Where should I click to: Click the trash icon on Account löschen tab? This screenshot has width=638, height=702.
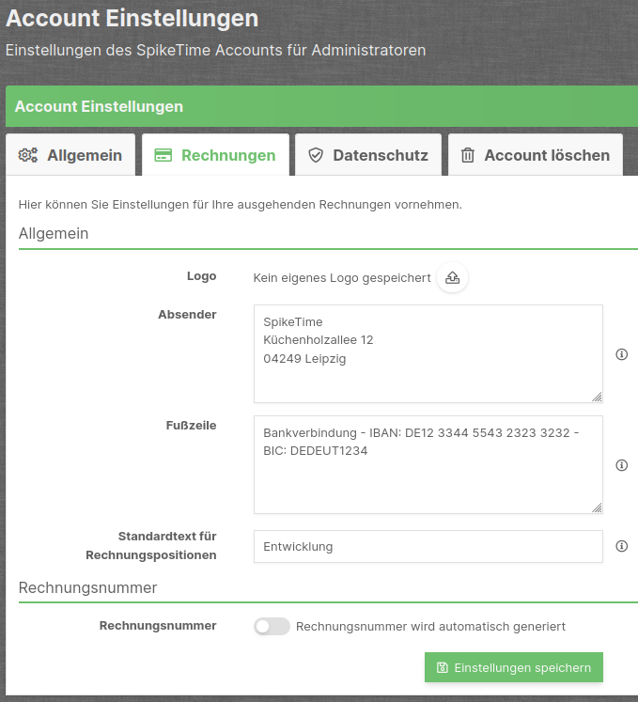coord(467,155)
